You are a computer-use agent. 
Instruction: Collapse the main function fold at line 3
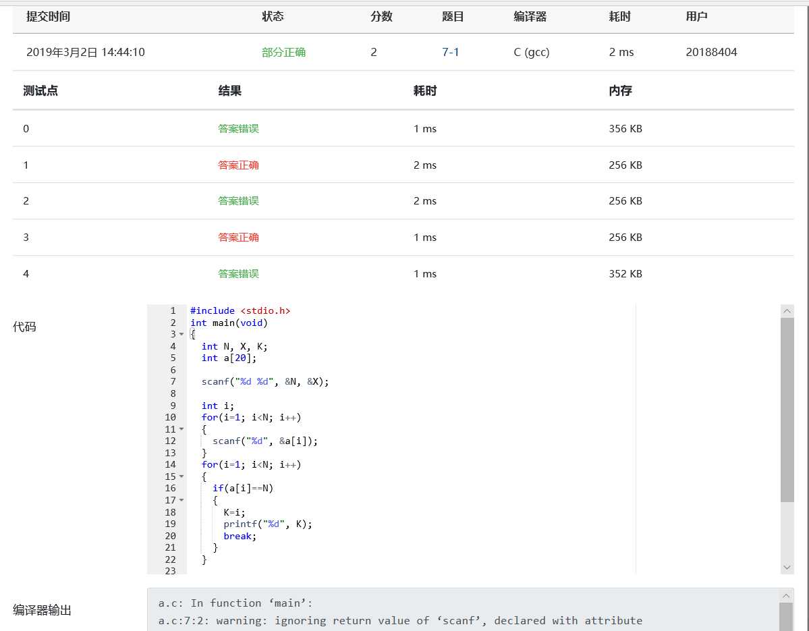click(x=182, y=335)
